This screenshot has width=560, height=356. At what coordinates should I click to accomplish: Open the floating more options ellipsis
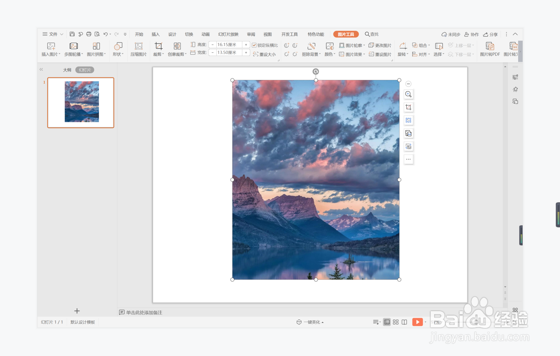point(408,159)
